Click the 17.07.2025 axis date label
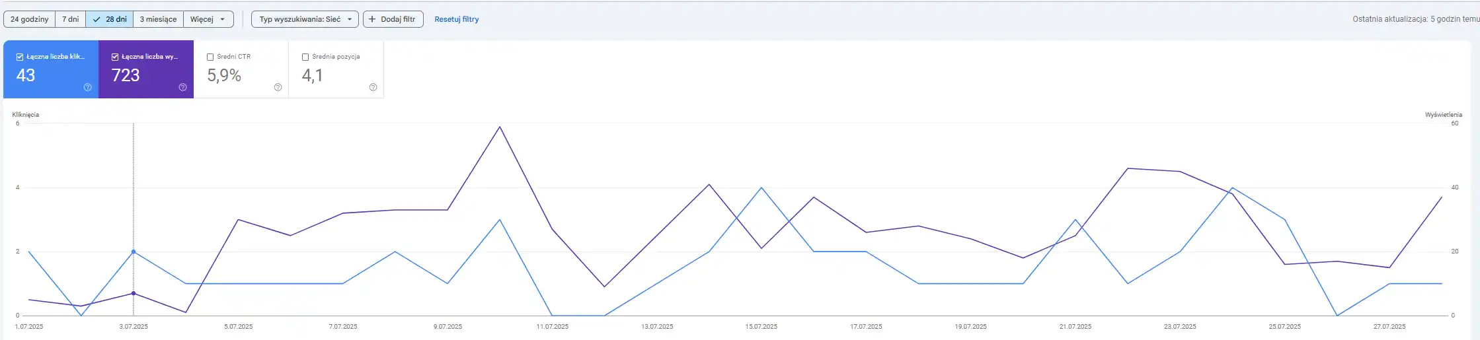This screenshot has width=1480, height=340. pyautogui.click(x=866, y=327)
